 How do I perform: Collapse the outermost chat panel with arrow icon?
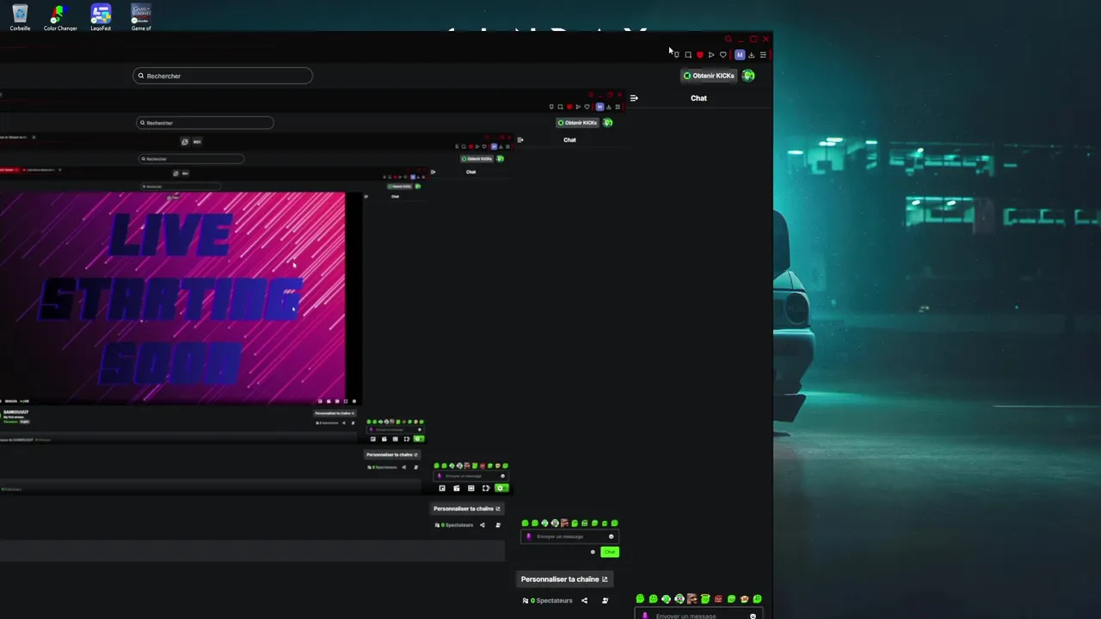(634, 98)
